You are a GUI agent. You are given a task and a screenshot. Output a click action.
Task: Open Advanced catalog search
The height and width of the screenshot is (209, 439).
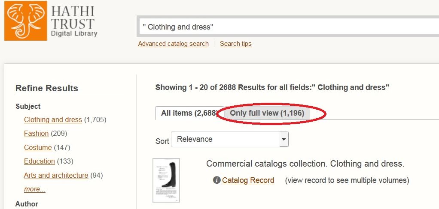[x=173, y=44]
